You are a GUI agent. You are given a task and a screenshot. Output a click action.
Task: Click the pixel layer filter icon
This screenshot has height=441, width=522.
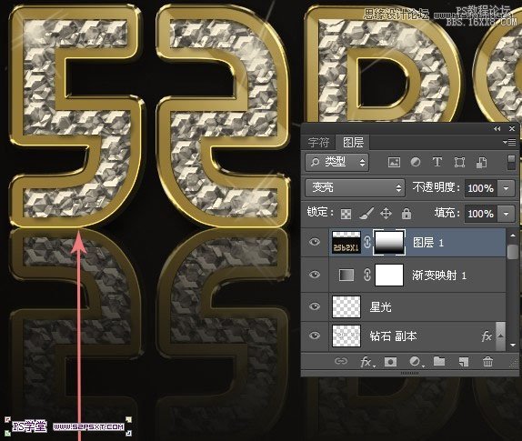pos(394,163)
